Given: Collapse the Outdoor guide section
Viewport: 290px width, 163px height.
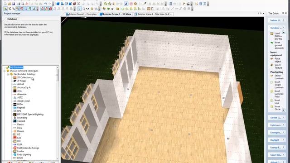Looking at the screenshot, I should pos(283,28).
